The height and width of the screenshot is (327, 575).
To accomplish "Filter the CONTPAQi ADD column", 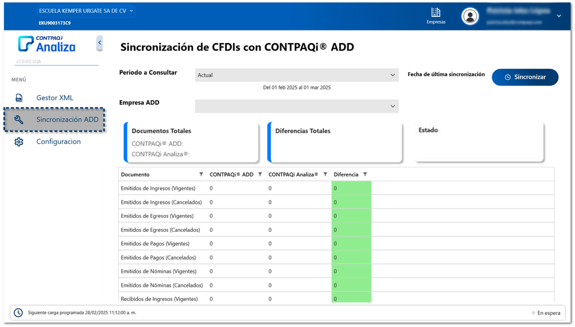I will 260,174.
